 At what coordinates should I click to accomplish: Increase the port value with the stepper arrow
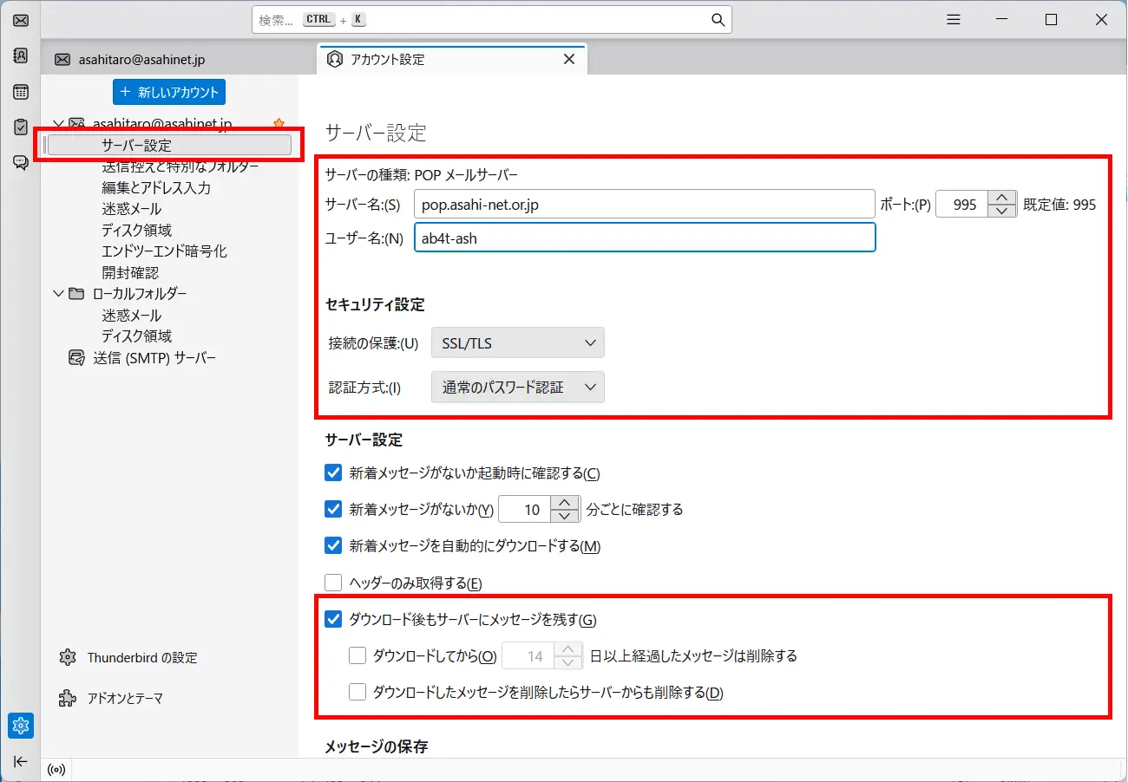click(x=1001, y=198)
